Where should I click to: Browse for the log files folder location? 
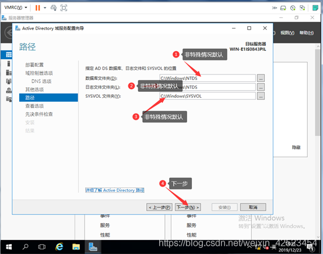pos(261,87)
